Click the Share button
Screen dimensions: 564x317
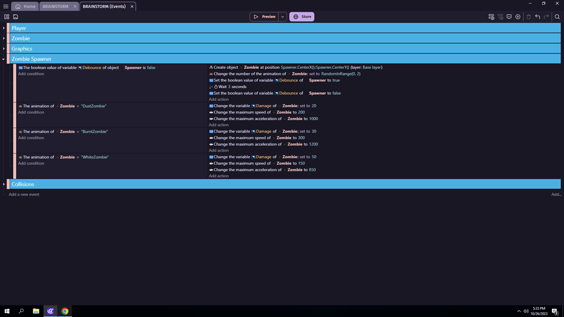coord(302,17)
